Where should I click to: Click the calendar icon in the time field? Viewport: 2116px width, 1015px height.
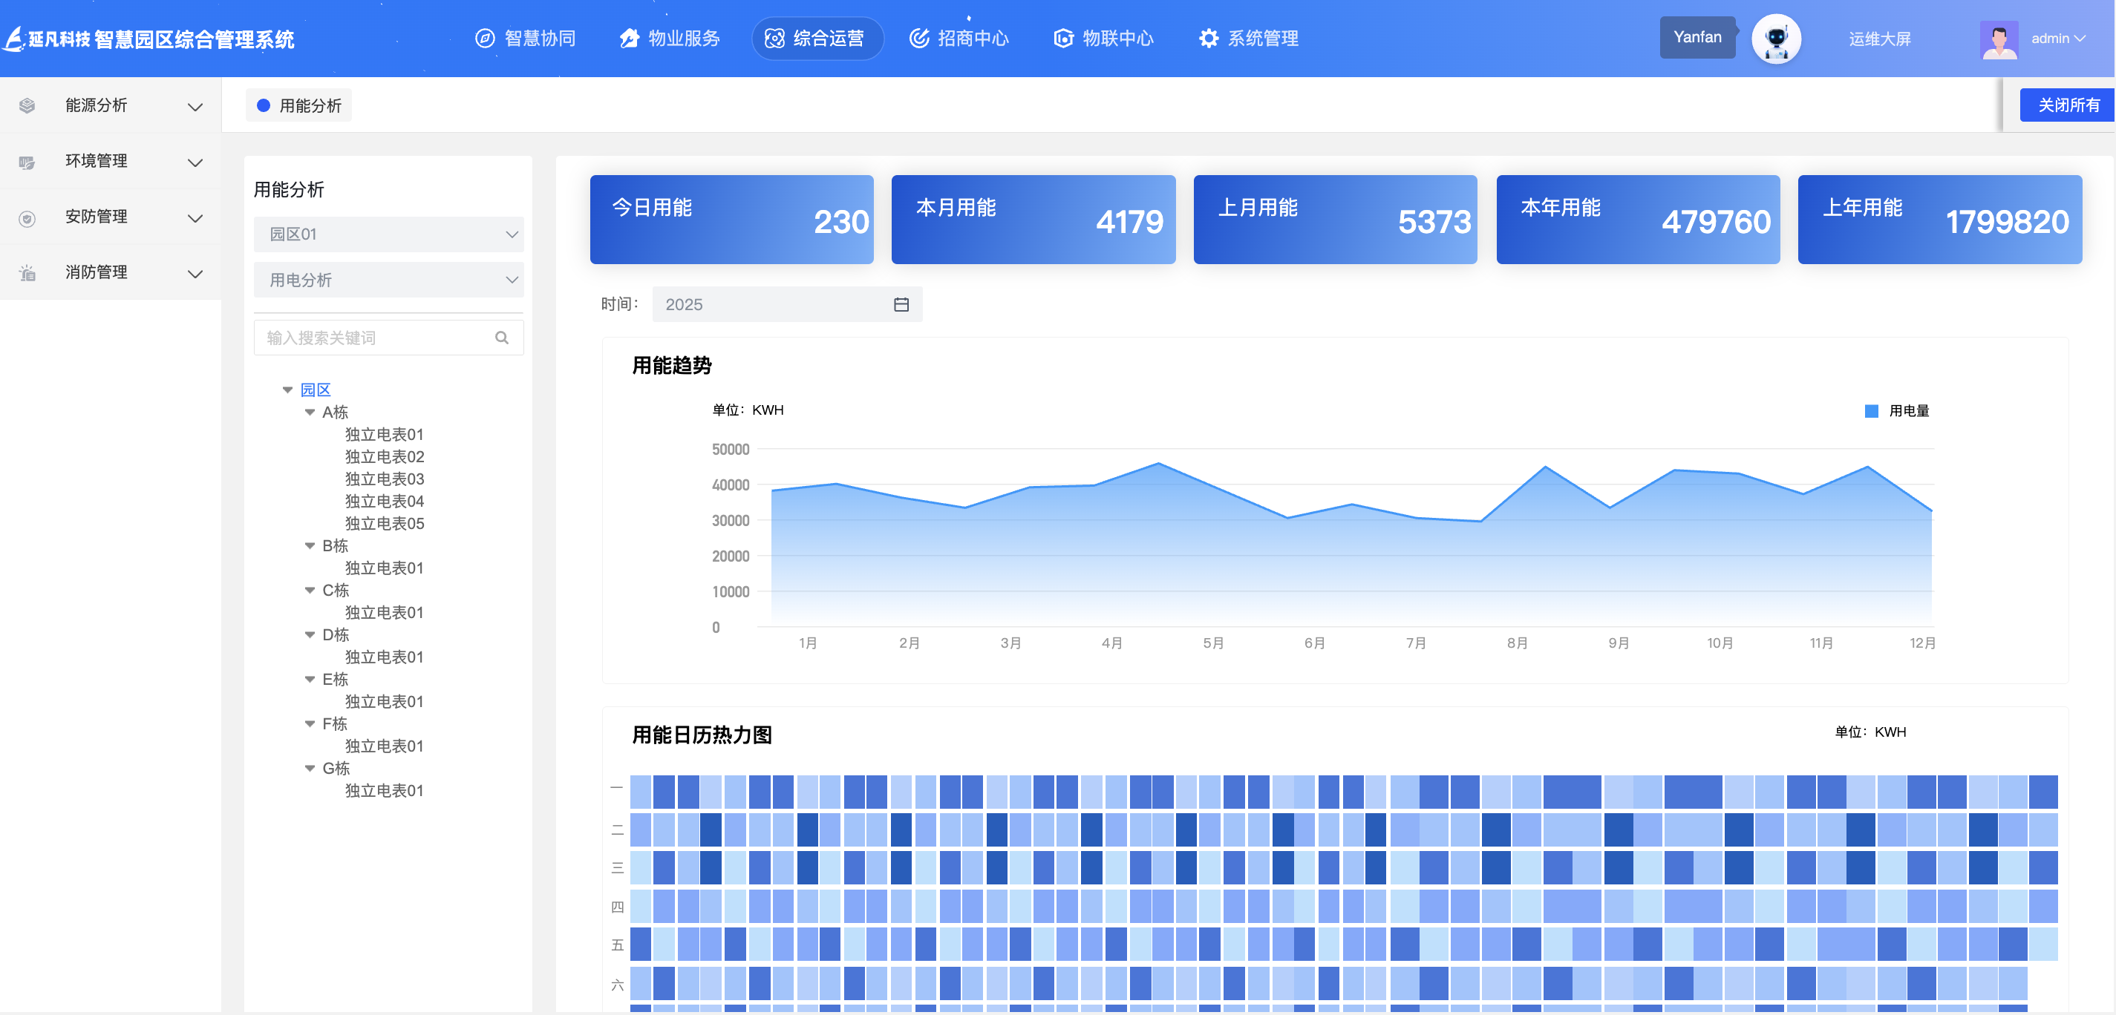(901, 305)
